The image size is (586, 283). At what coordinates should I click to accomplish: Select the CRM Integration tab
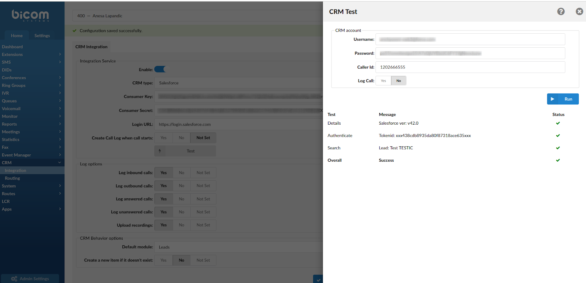pos(92,47)
